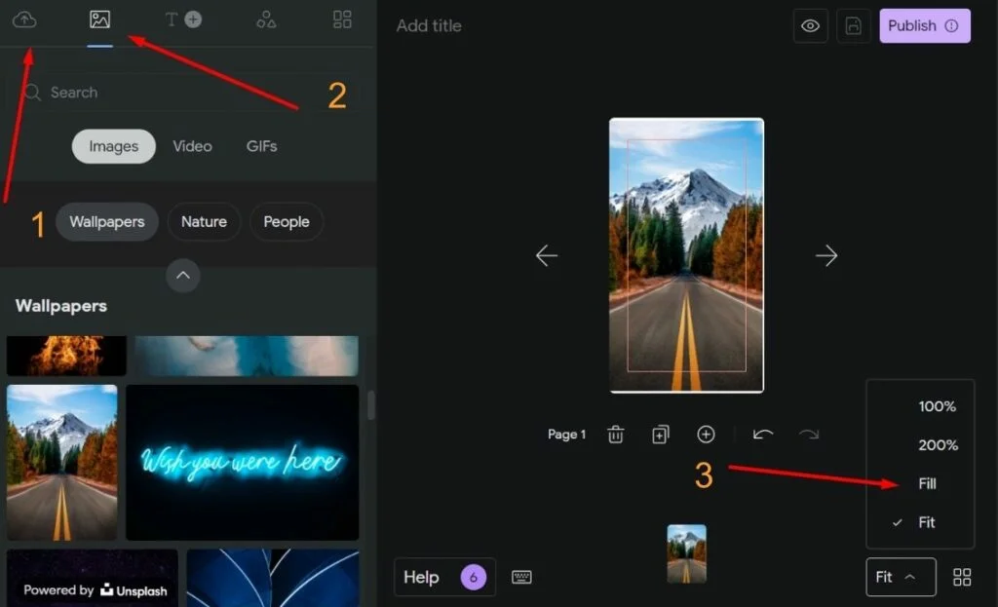
Task: Click the Publish button
Action: 924,26
